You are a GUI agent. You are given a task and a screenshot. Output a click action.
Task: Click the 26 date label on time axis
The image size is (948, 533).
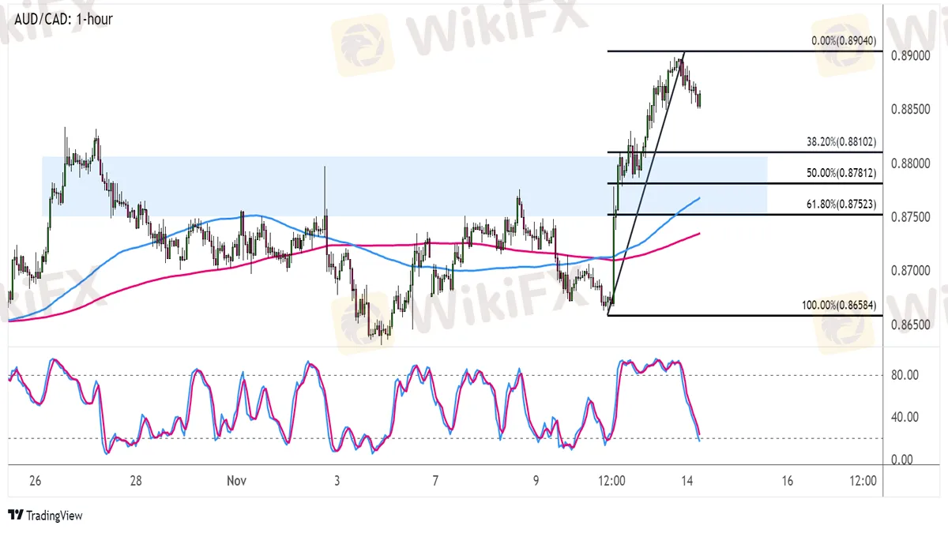(35, 481)
